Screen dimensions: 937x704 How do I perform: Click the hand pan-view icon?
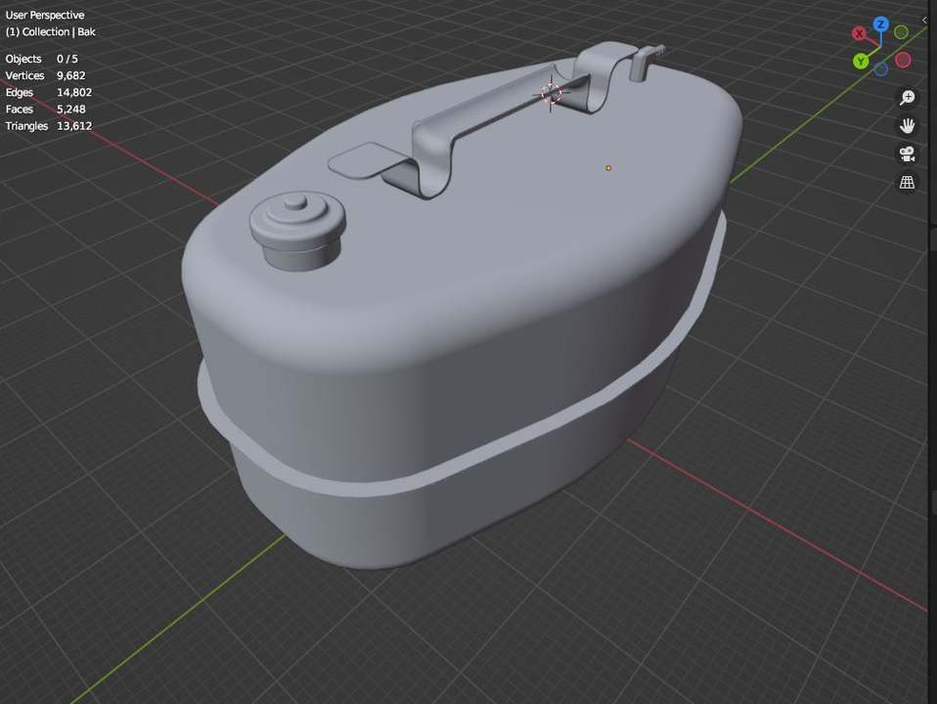pyautogui.click(x=907, y=125)
